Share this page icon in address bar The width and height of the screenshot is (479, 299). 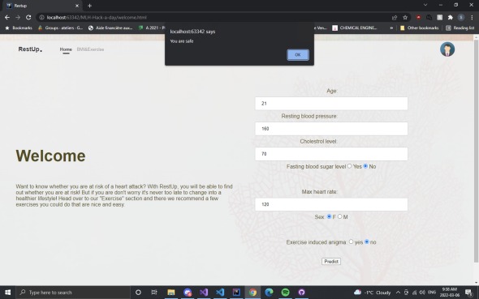[x=395, y=17]
